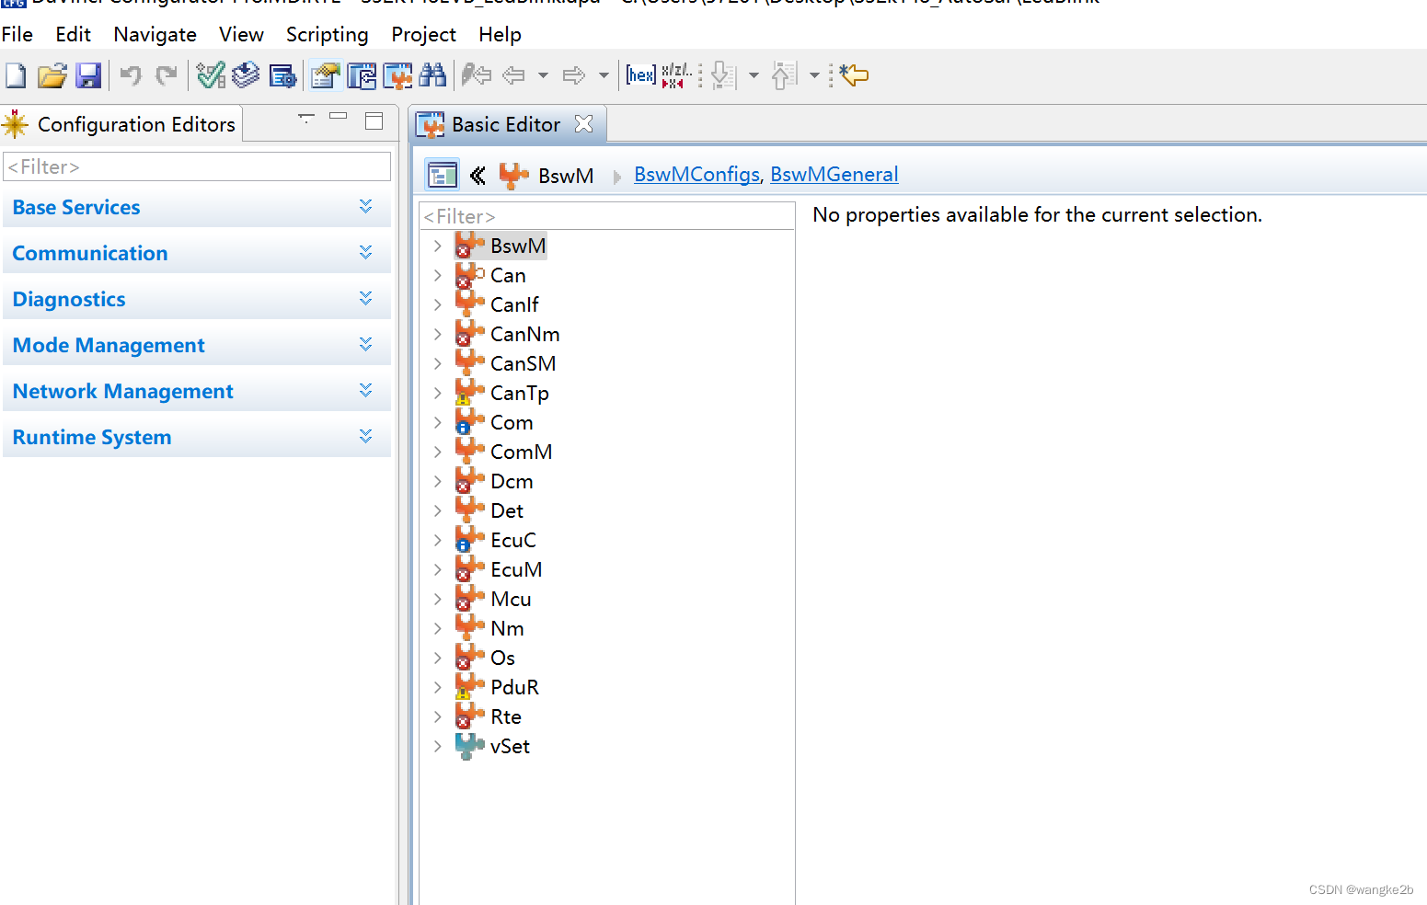The height and width of the screenshot is (905, 1427).
Task: Select the CanTp module
Action: (x=519, y=393)
